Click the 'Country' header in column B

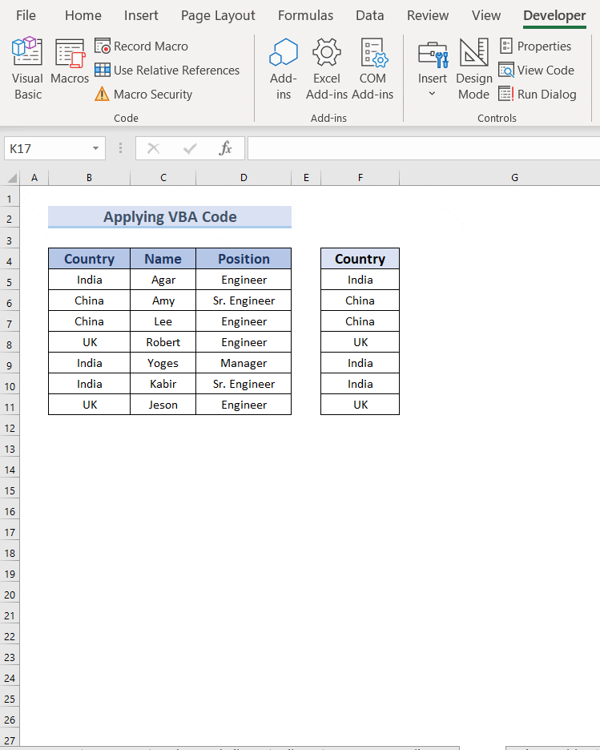tap(90, 259)
